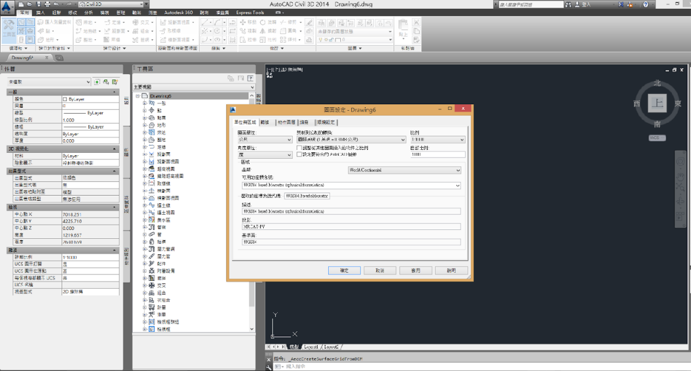
Task: Open the 主要視圖 view dropdown in Toolspace
Action: [194, 87]
